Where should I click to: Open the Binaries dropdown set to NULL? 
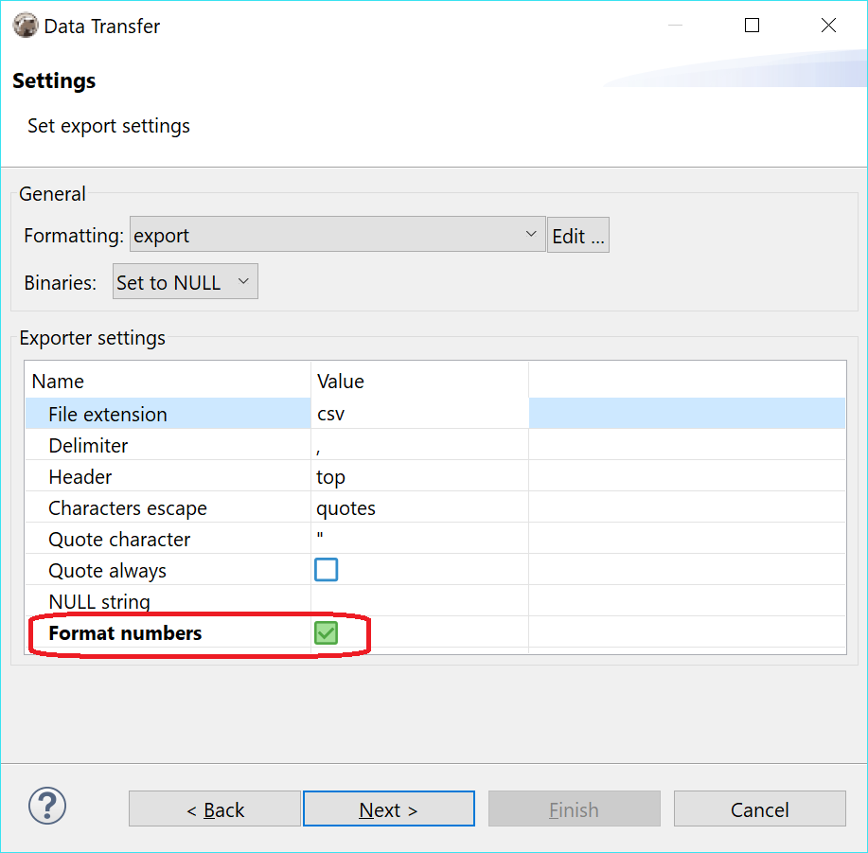point(185,280)
